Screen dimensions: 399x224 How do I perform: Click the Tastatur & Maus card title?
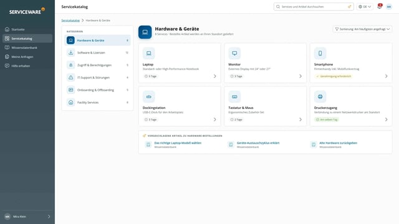coord(241,108)
